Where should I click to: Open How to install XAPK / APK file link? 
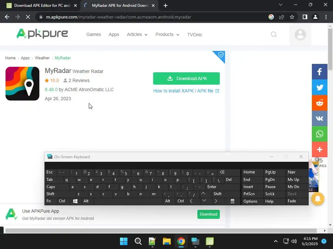click(186, 91)
